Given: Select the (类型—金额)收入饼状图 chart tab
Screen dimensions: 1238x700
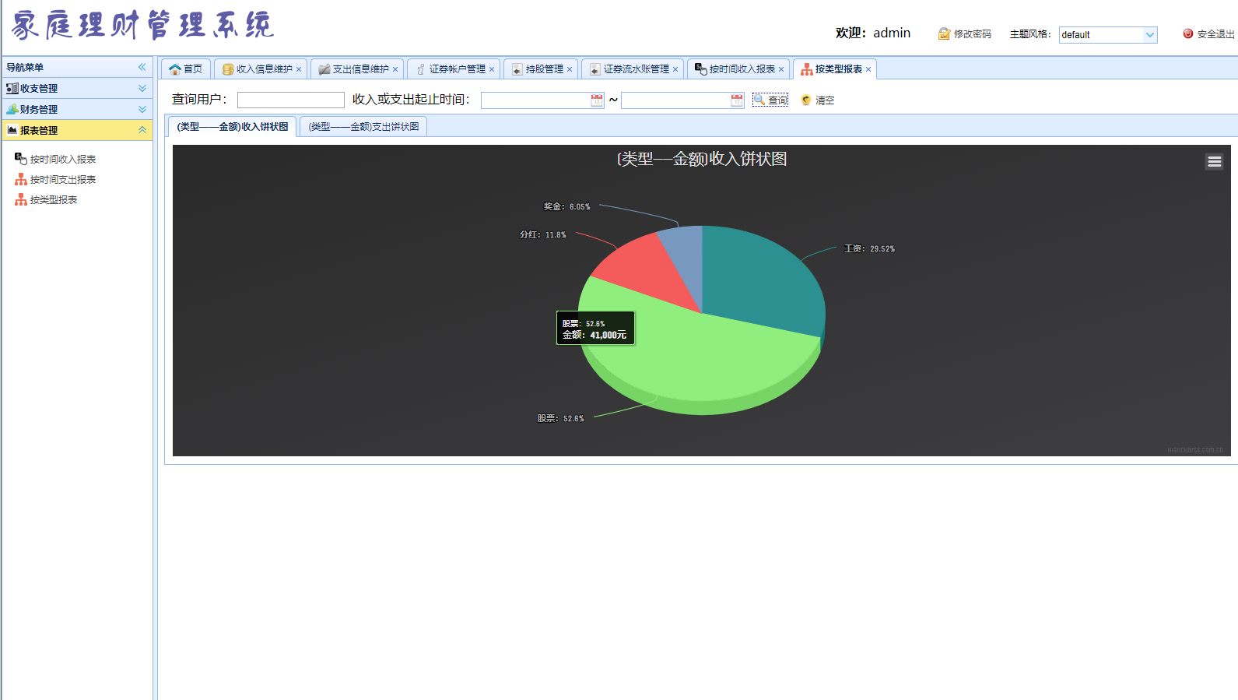Looking at the screenshot, I should coord(232,127).
